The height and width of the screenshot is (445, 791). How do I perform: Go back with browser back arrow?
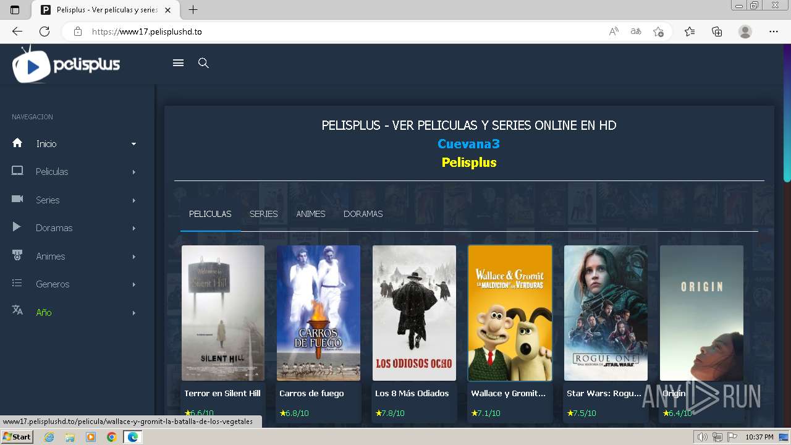(x=17, y=32)
